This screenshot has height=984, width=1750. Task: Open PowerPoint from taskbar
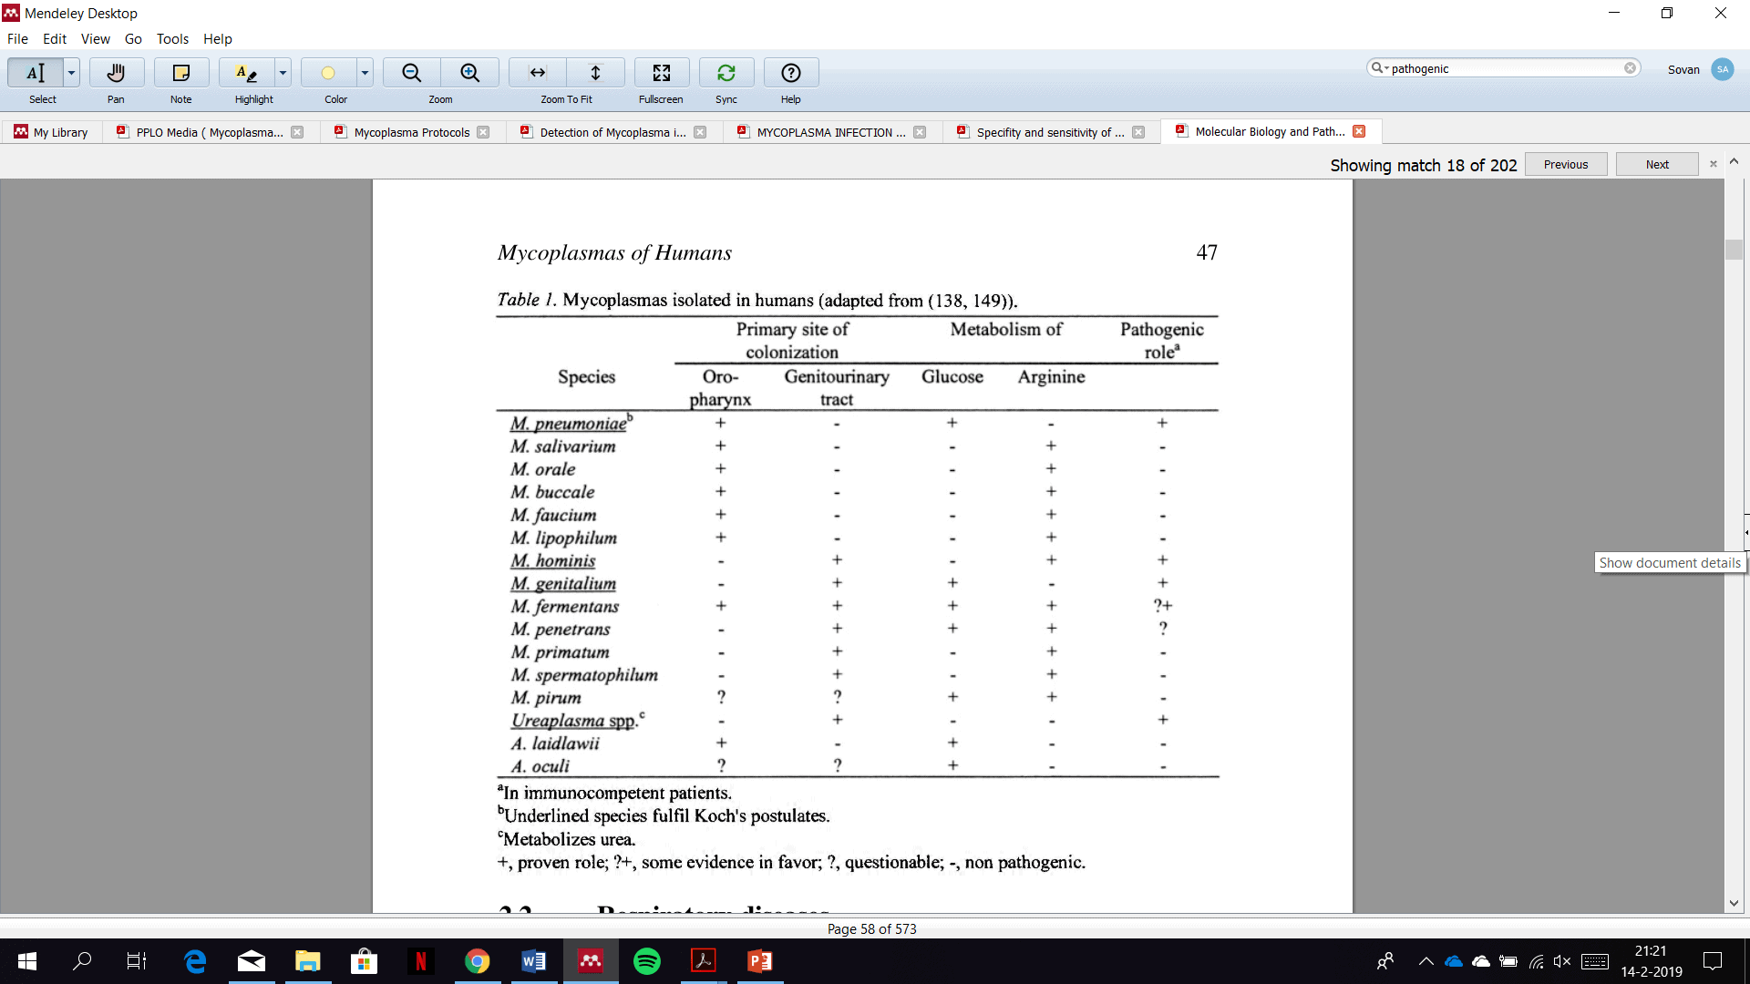pyautogui.click(x=760, y=961)
